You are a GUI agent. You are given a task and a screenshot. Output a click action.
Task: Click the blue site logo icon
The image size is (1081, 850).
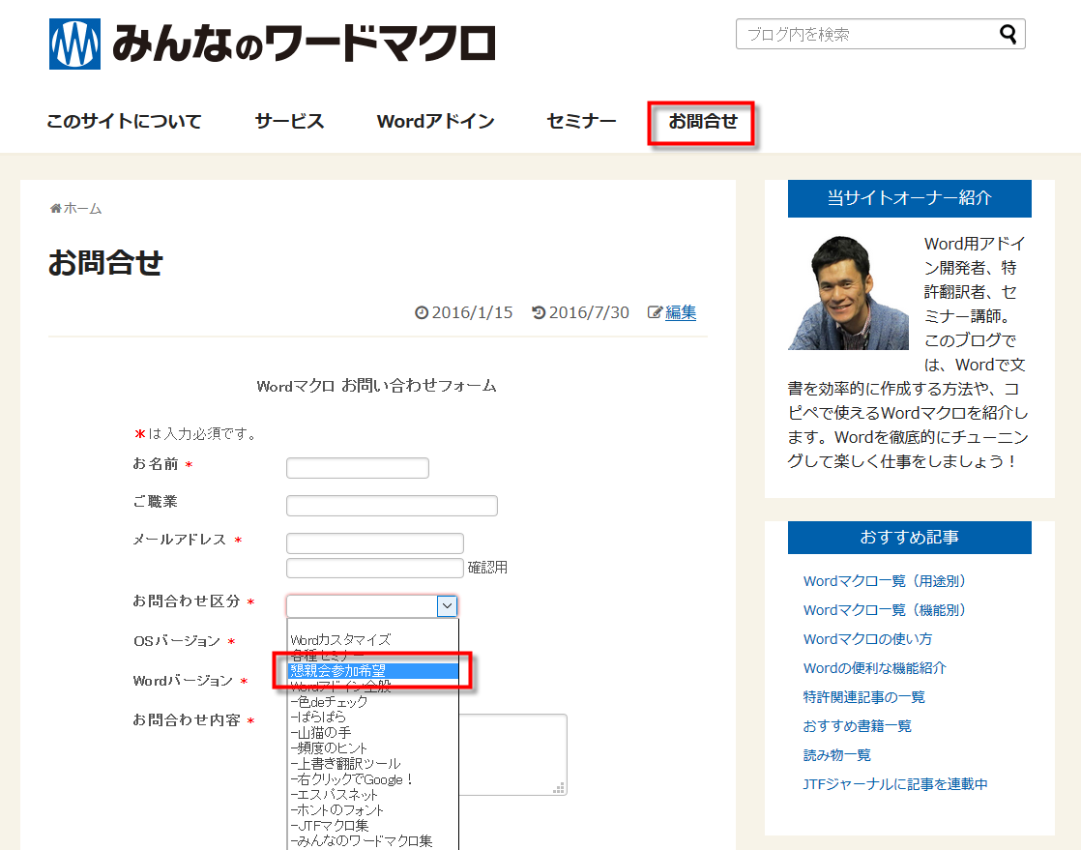74,44
